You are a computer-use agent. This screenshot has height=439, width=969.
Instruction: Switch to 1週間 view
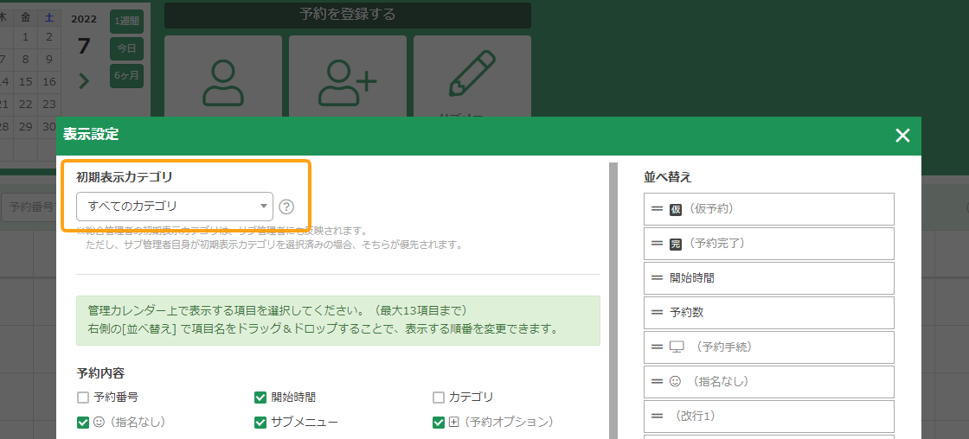pos(126,22)
